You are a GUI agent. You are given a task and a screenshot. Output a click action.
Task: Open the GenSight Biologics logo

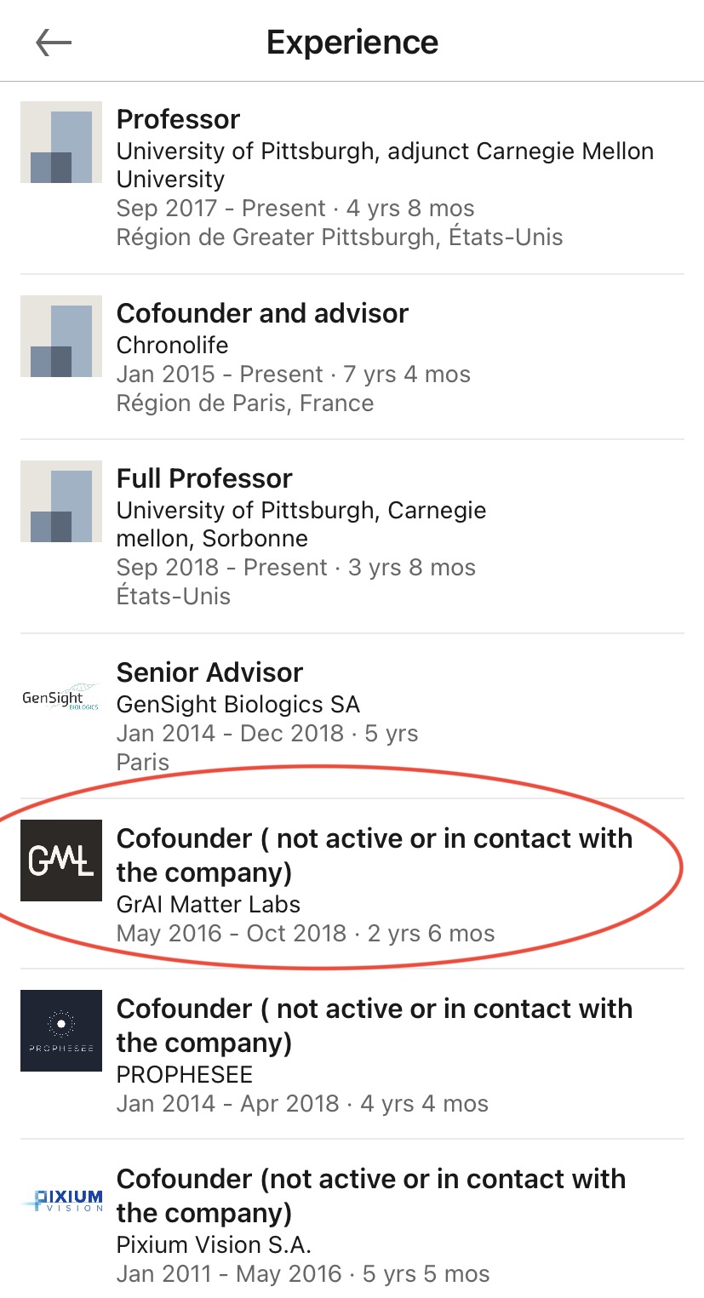[x=61, y=699]
